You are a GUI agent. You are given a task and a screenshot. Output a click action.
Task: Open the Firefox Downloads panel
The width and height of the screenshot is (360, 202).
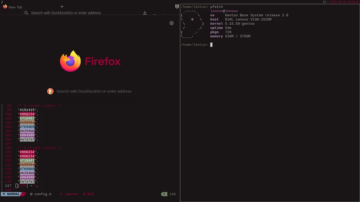pyautogui.click(x=145, y=12)
